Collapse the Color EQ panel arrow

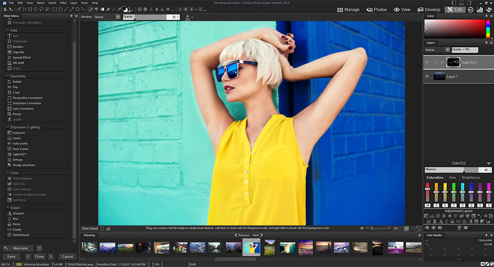[488, 163]
